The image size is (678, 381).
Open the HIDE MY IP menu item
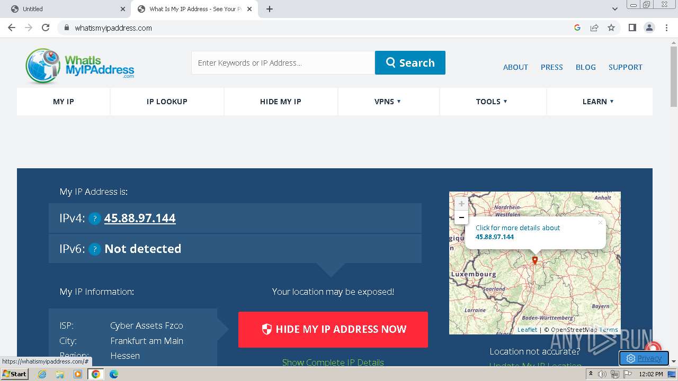(281, 102)
